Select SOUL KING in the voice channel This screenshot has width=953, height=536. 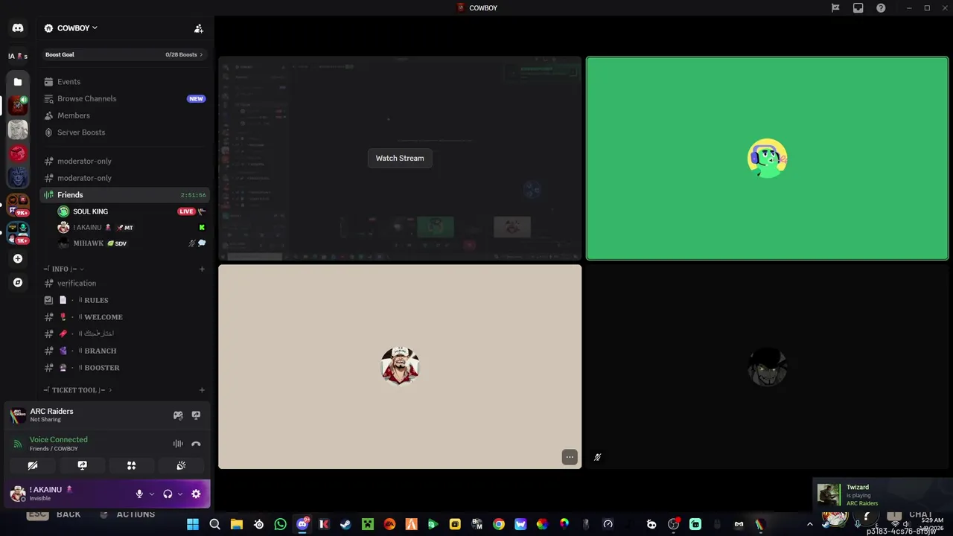tap(90, 211)
